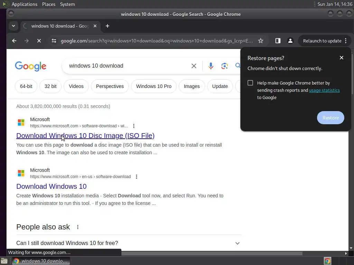The height and width of the screenshot is (265, 354).
Task: Bookmark this page with the star icon
Action: [x=261, y=41]
